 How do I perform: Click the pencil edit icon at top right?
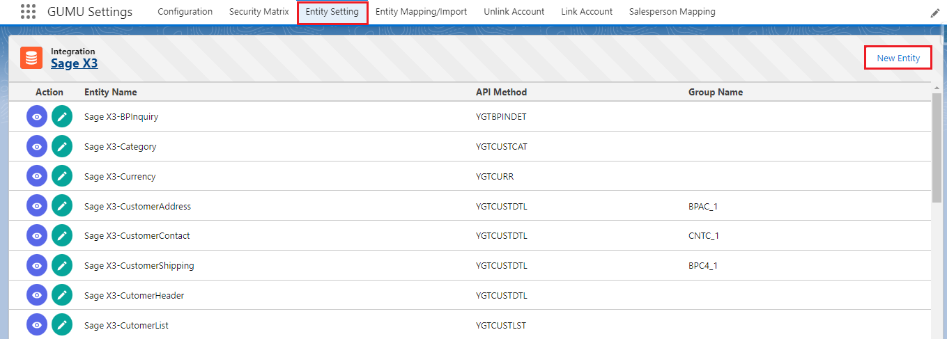pyautogui.click(x=935, y=13)
